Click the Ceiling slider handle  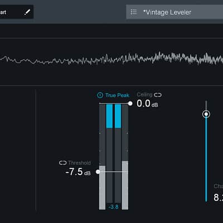130,103
